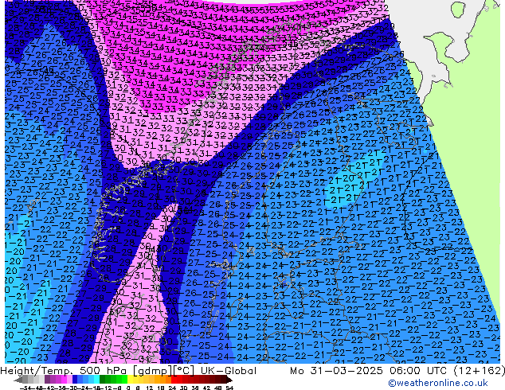Click the '06:00 UTC' time text
Screen dimensions: 505x390
417,371
